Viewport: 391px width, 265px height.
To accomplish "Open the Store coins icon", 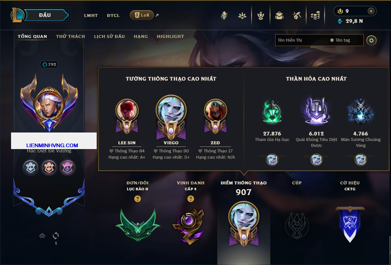I will (x=315, y=16).
